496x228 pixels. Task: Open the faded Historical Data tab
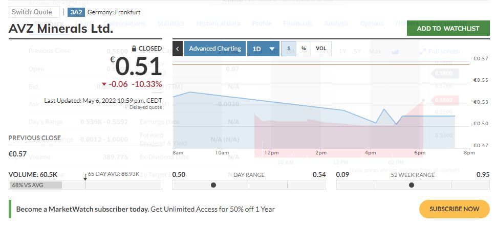[218, 24]
